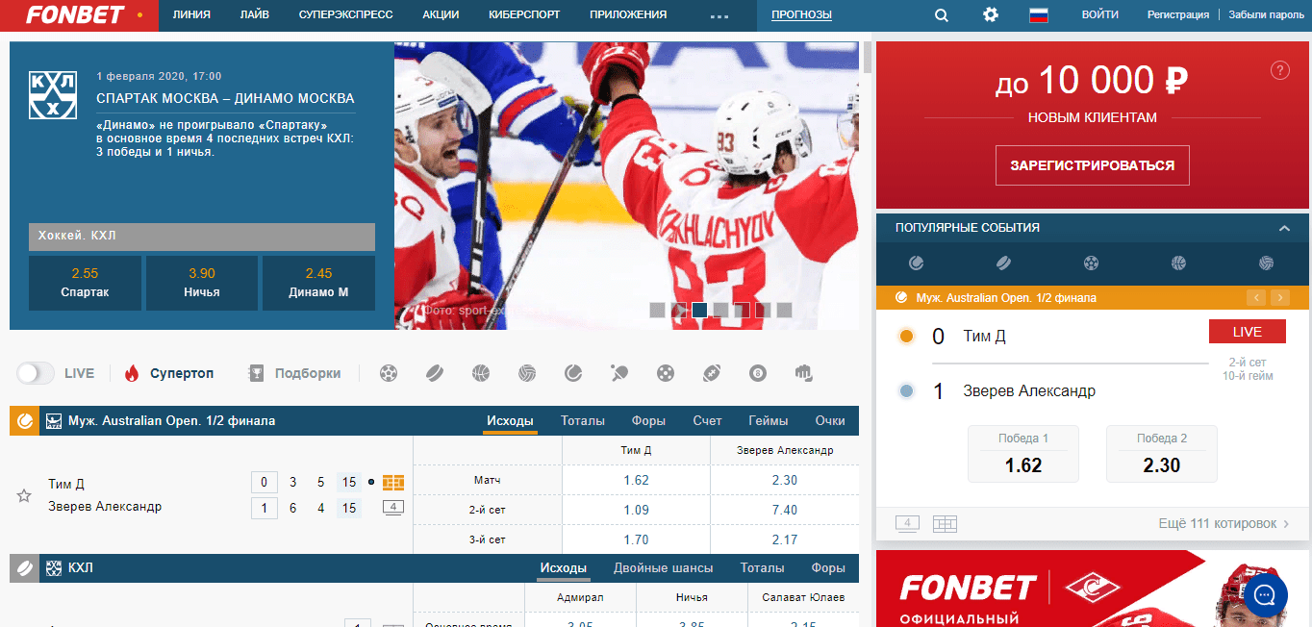Filter Супертоп by the football icon

389,373
